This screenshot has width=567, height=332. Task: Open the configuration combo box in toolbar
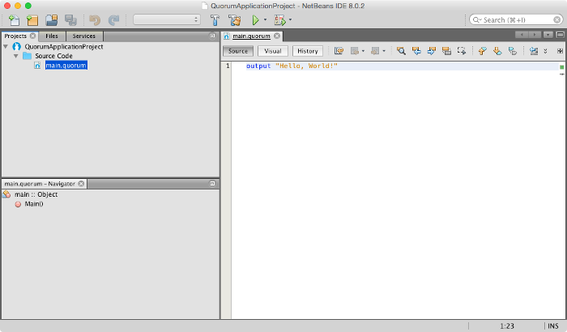coord(167,19)
